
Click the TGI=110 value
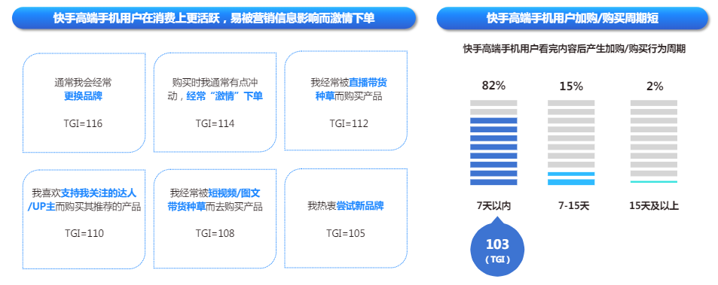pyautogui.click(x=84, y=233)
